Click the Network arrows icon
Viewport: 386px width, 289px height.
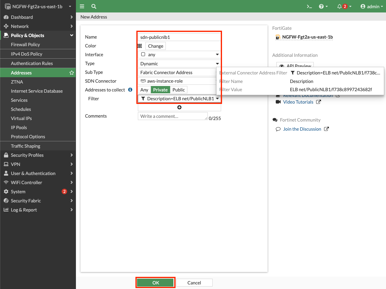click(x=6, y=26)
